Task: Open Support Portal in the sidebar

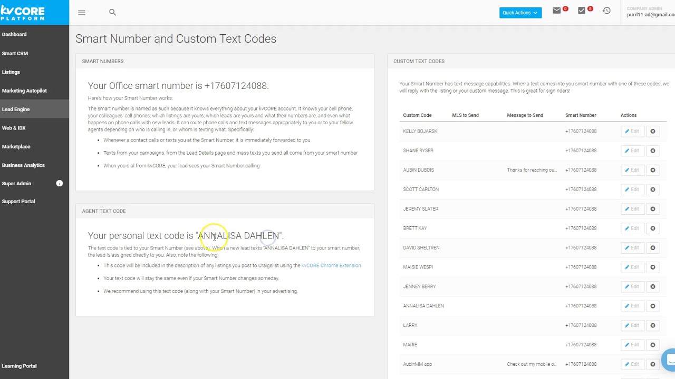Action: coord(18,201)
